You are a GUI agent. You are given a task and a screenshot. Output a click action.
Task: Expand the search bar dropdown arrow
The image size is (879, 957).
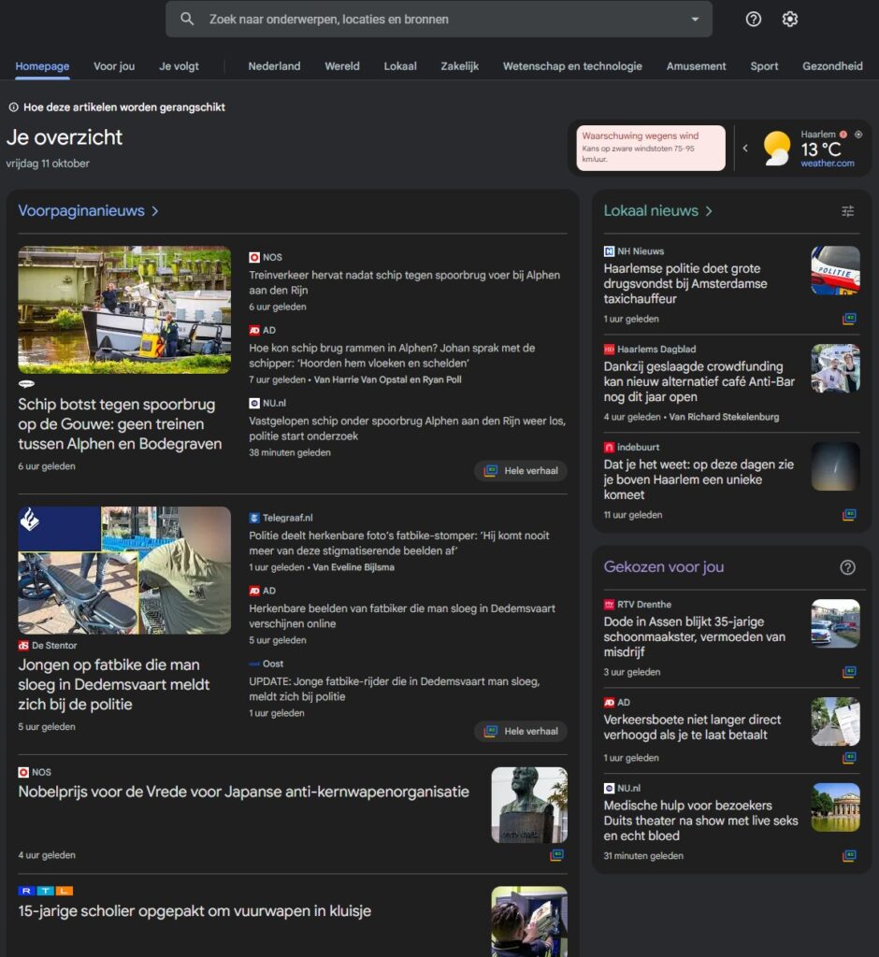(x=695, y=19)
